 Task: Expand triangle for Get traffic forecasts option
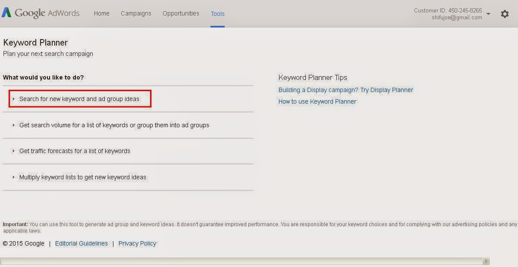point(14,151)
